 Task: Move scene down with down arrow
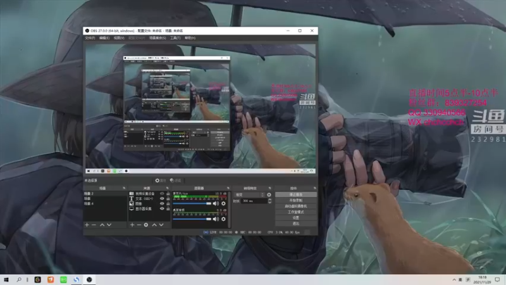(x=109, y=225)
